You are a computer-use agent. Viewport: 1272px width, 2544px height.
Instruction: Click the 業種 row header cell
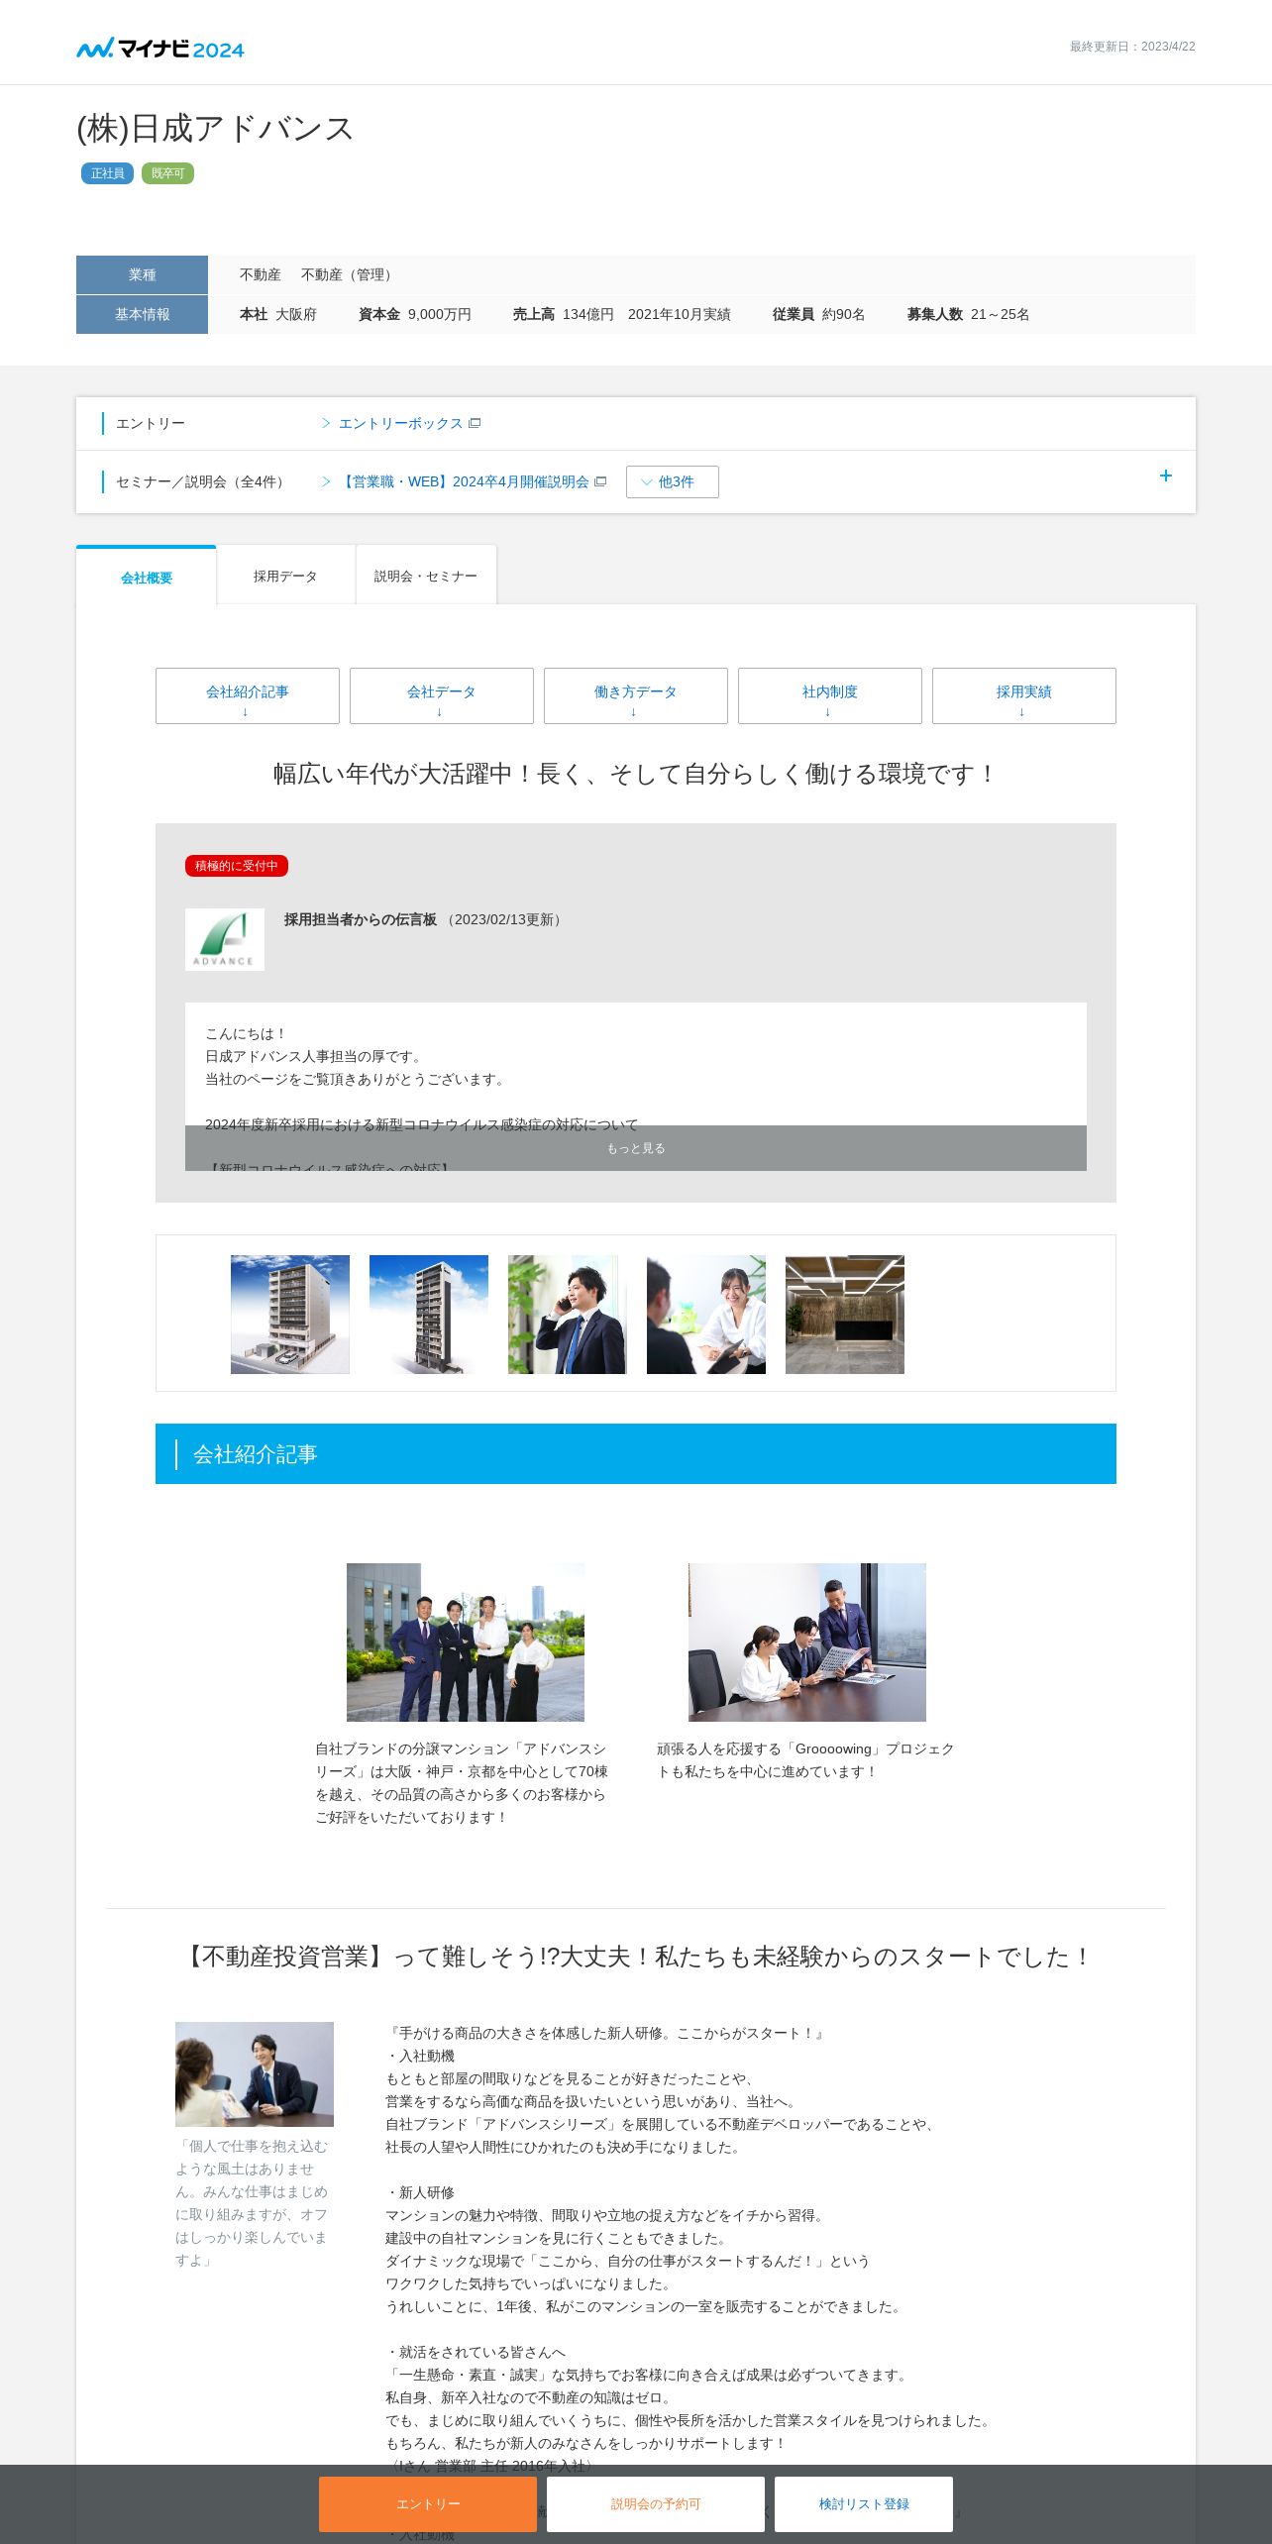(142, 274)
